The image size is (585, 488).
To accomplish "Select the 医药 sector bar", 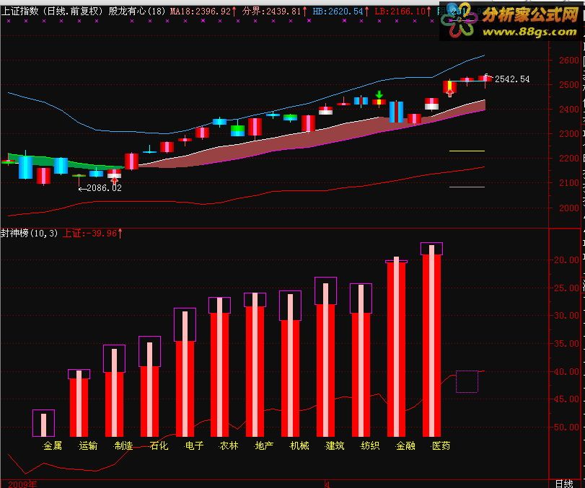I will tap(431, 340).
